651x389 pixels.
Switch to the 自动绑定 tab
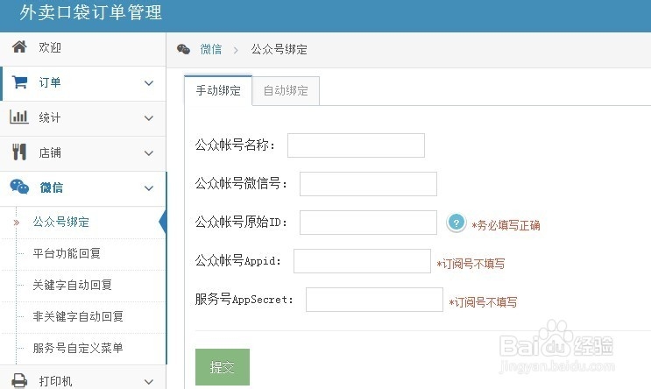point(286,90)
